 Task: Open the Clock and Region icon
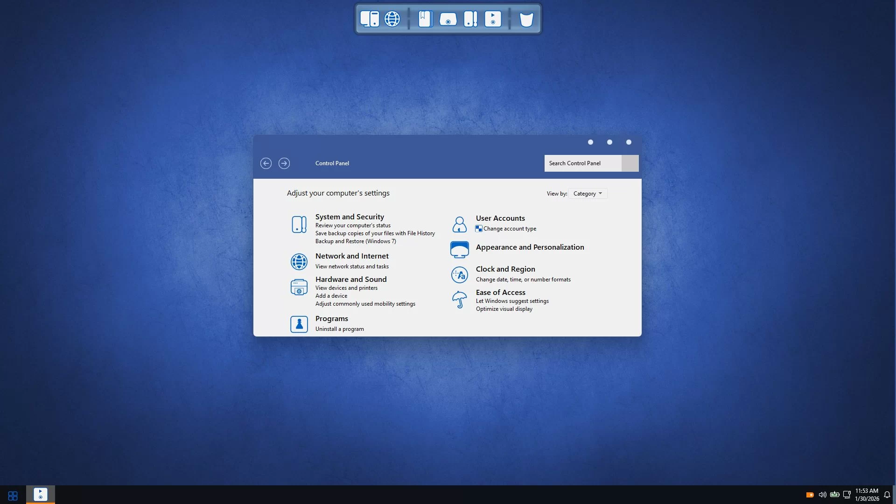coord(459,275)
